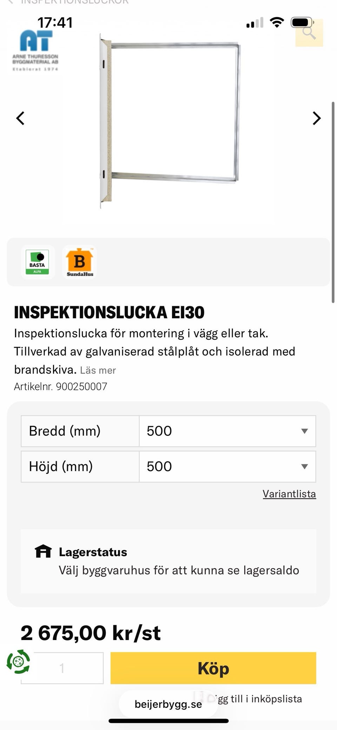Viewport: 337px width, 730px height.
Task: Open the Höjd (mm) dropdown
Action: (x=227, y=467)
